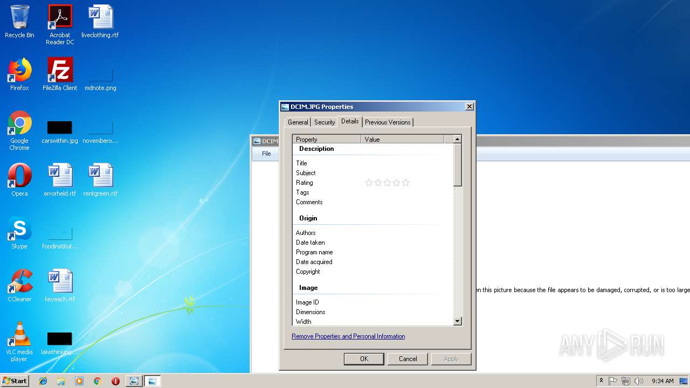Open the Recycle Bin desktop icon
This screenshot has height=388, width=690.
(x=19, y=22)
